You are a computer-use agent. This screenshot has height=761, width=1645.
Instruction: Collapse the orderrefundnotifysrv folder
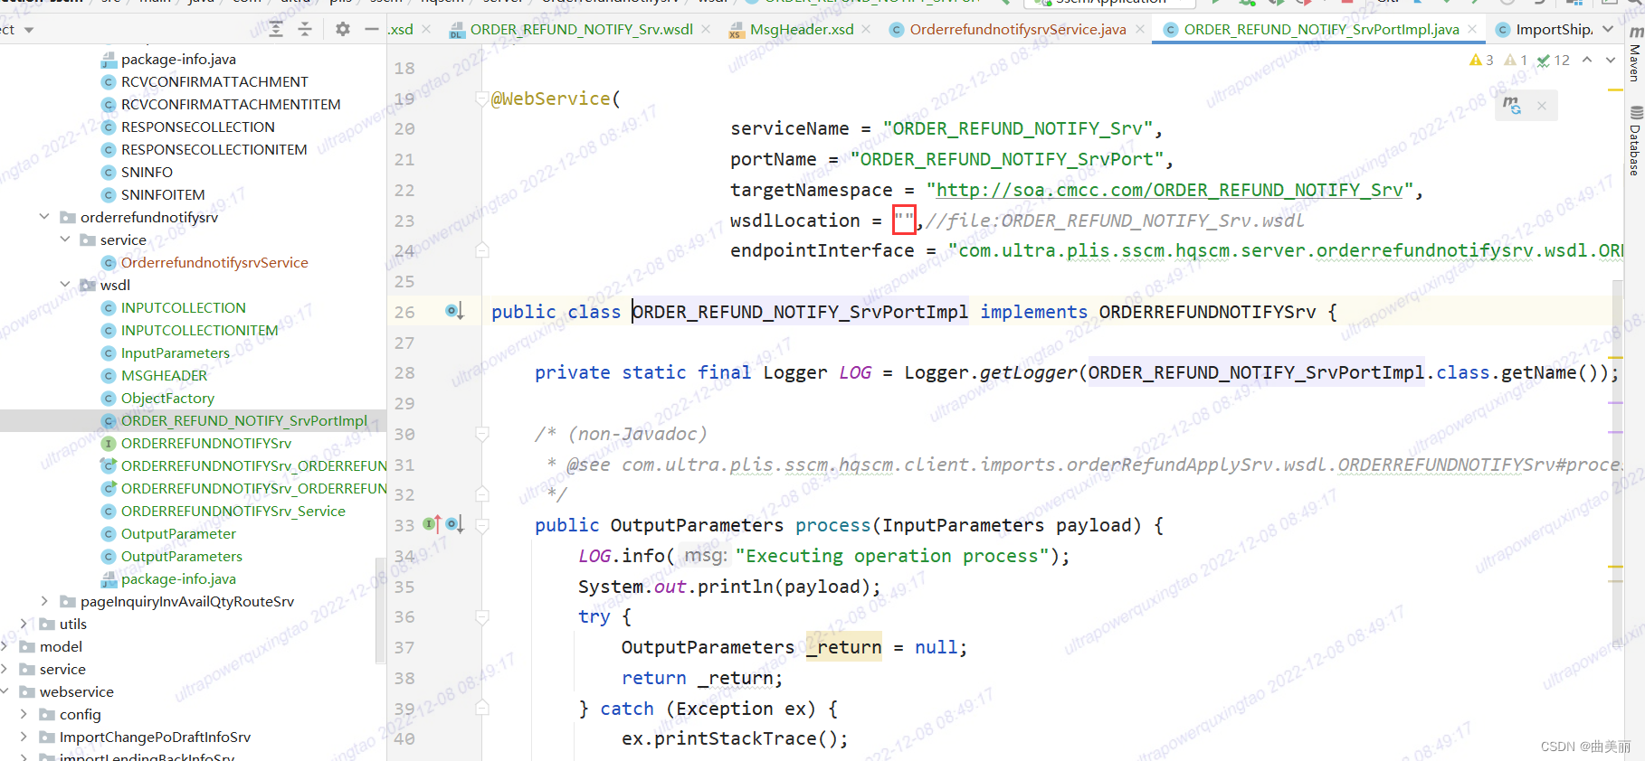point(44,217)
